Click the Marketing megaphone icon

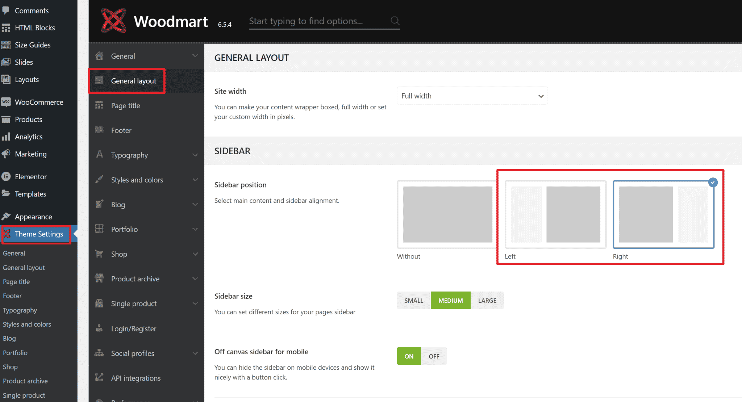coord(6,154)
